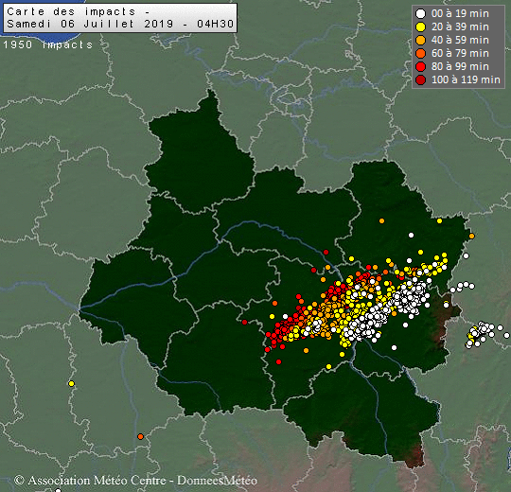
Task: Select the isolated white dot south of main cluster
Action: click(394, 347)
